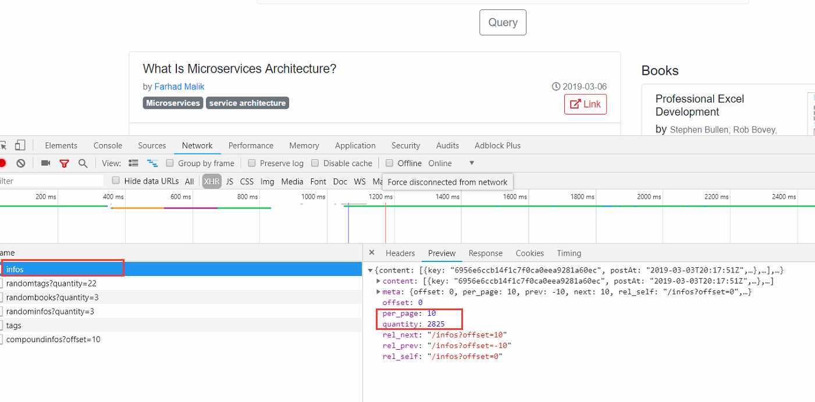The height and width of the screenshot is (402, 815).
Task: Toggle the device toolbar icon
Action: tap(20, 145)
